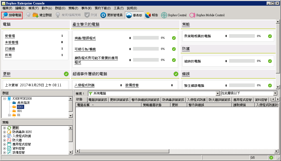The image size is (281, 161).
Task: Click the 受管理 managed computers link
Action: [x=10, y=36]
